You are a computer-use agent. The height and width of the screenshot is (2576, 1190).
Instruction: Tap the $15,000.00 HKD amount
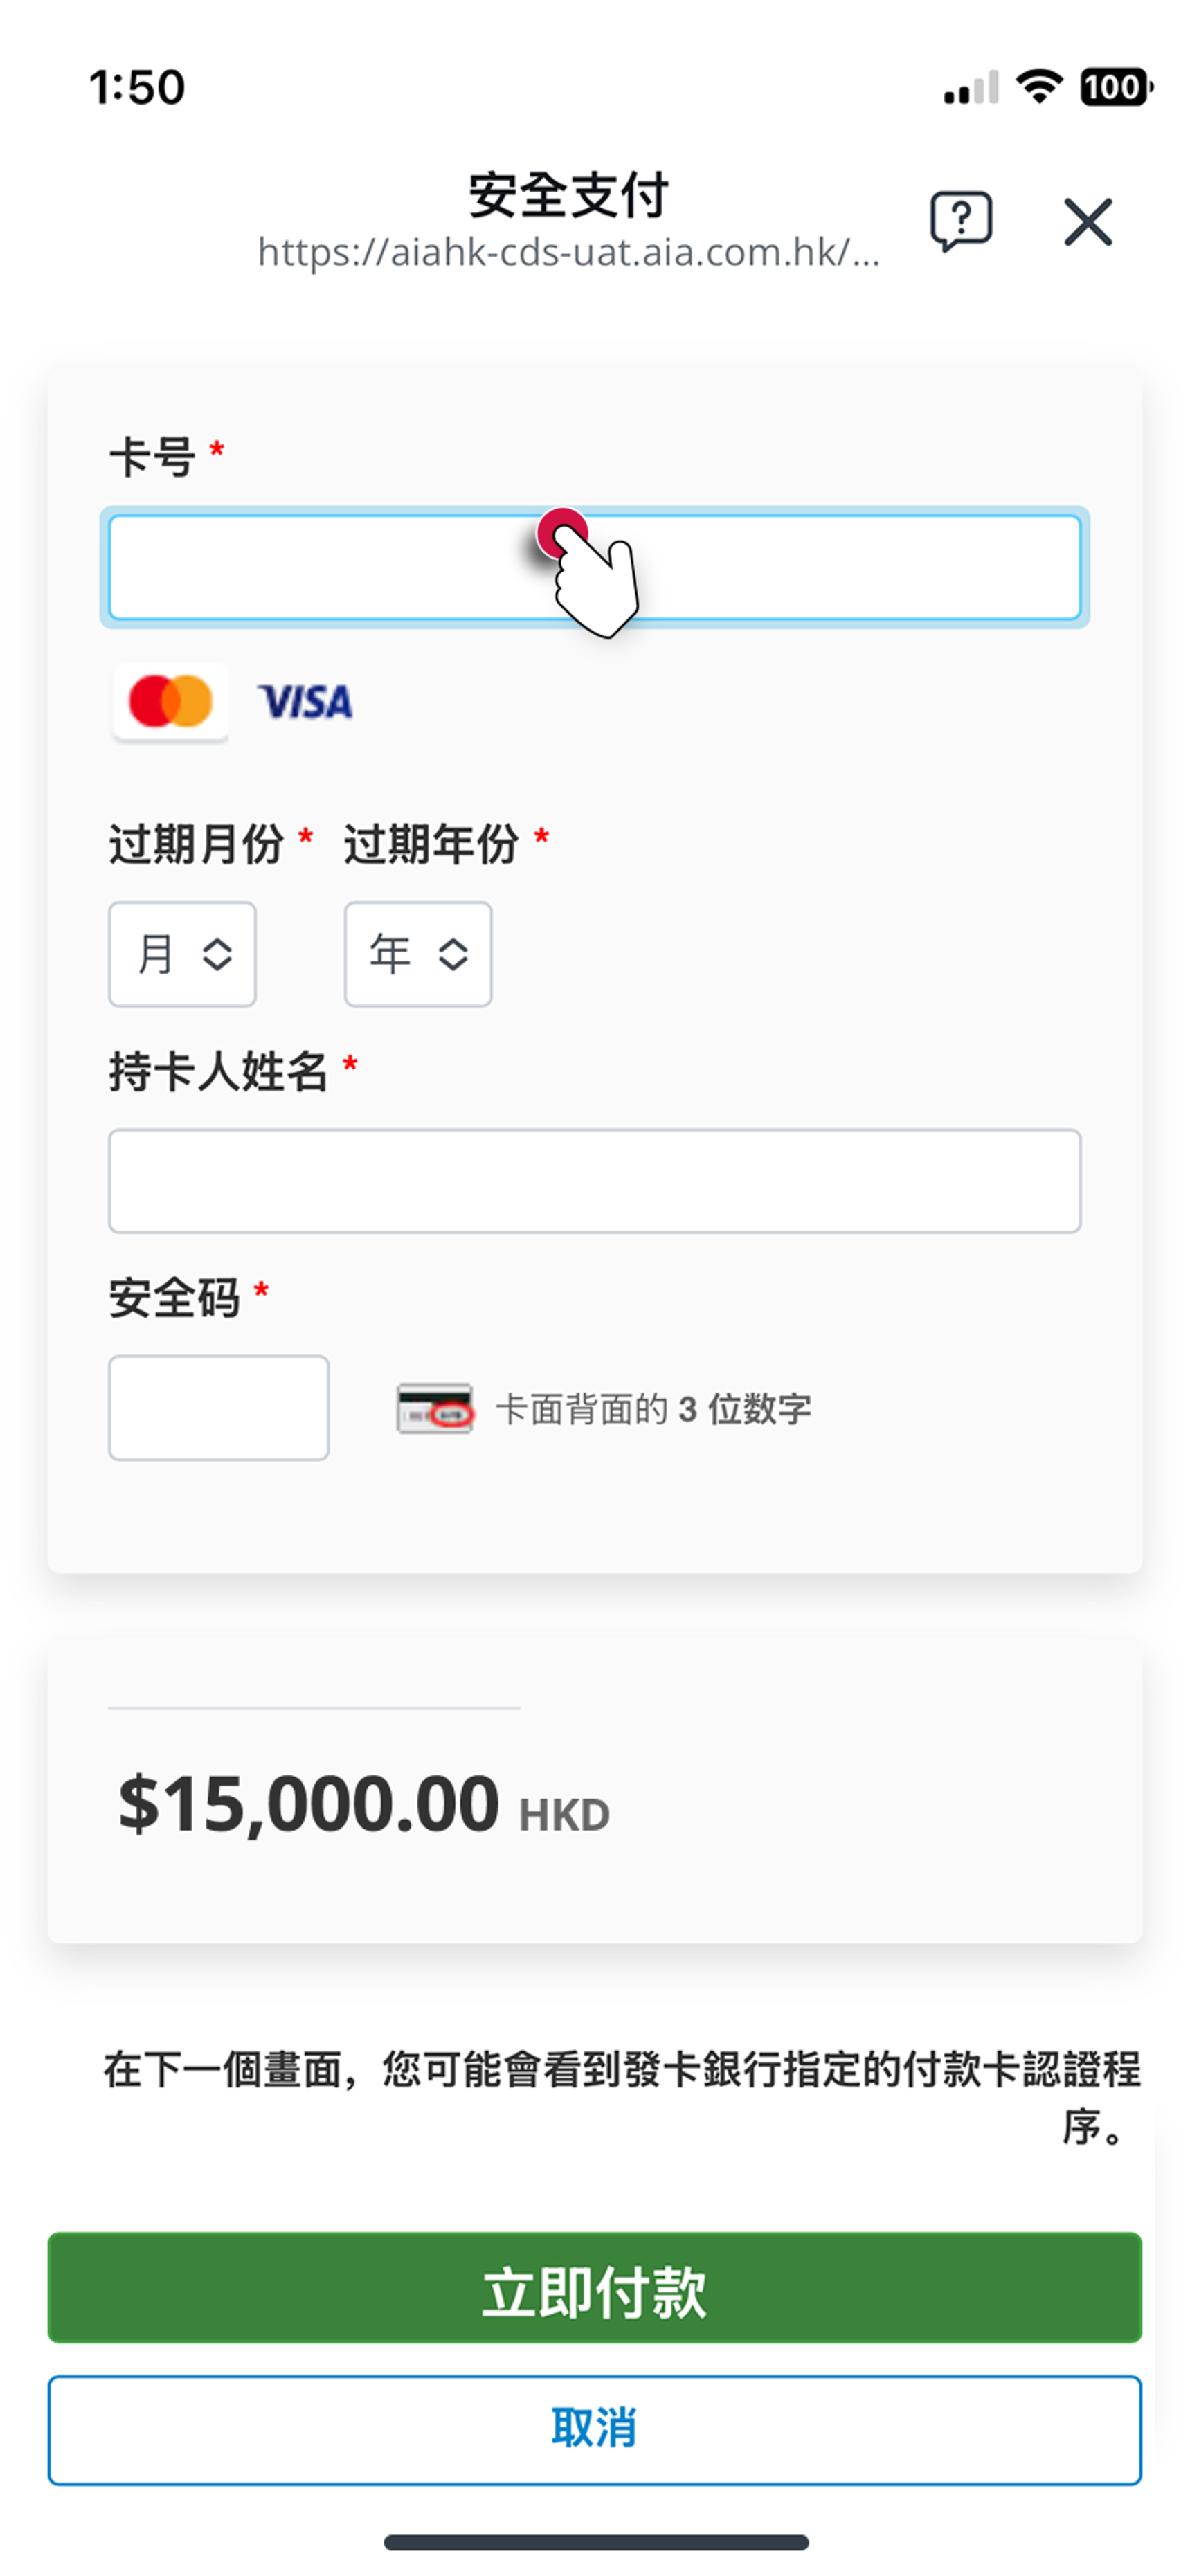click(x=364, y=1805)
